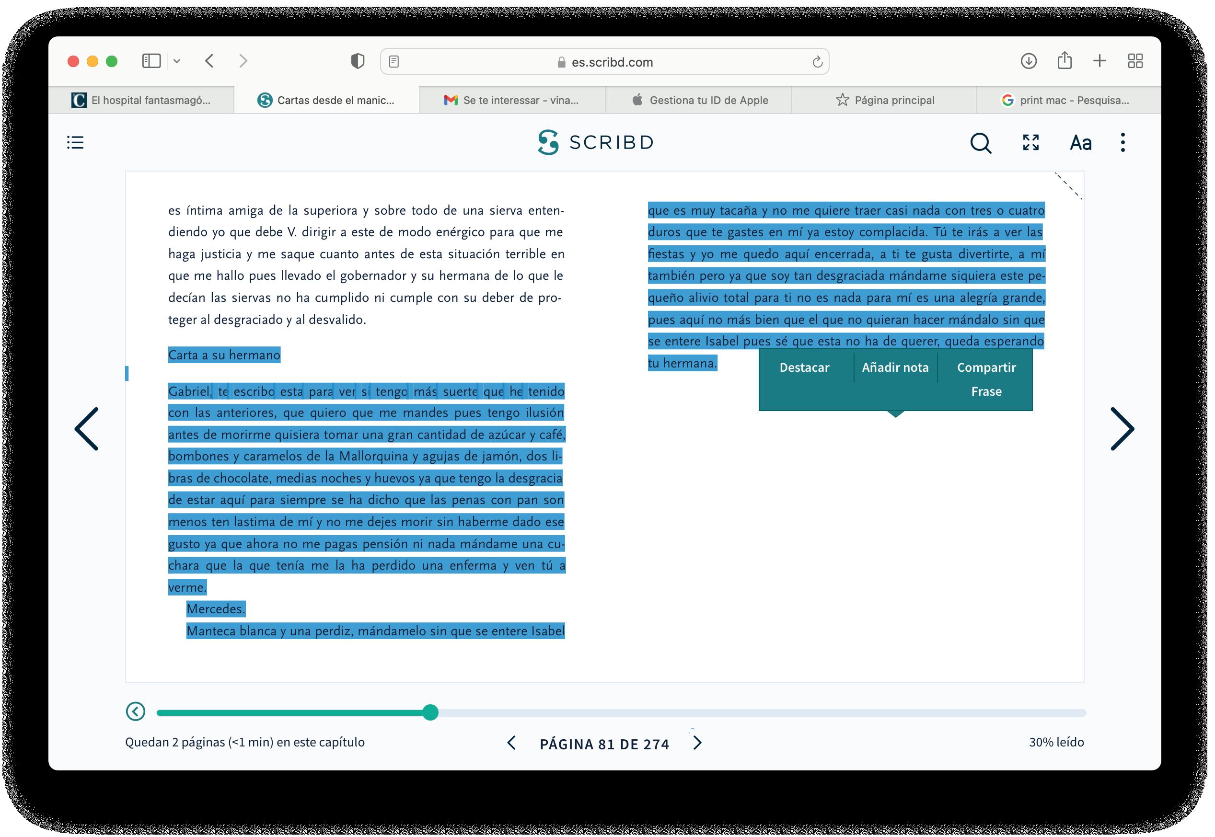Click the blue highlight marker in the left page margin
1215x837 pixels.
(x=127, y=373)
